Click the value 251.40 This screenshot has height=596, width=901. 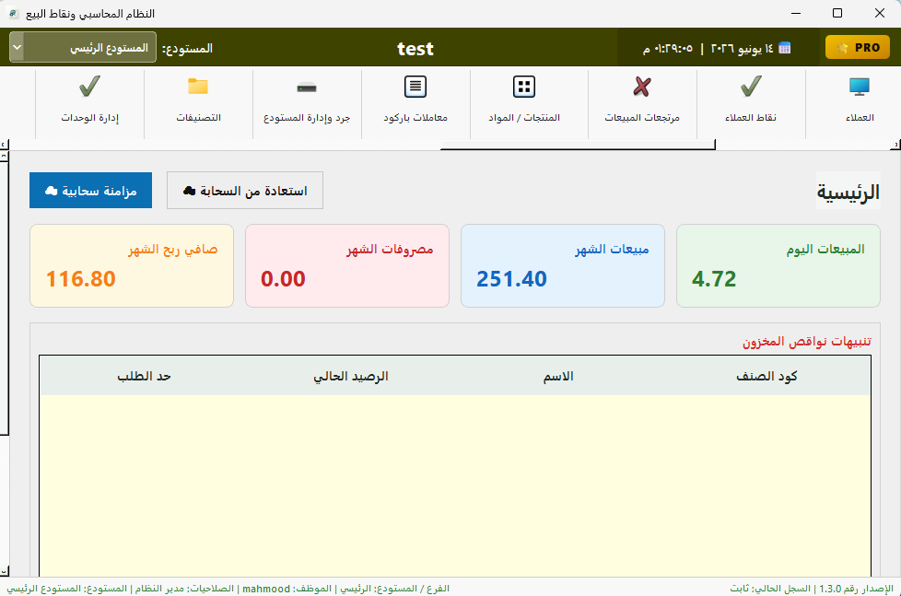click(511, 279)
